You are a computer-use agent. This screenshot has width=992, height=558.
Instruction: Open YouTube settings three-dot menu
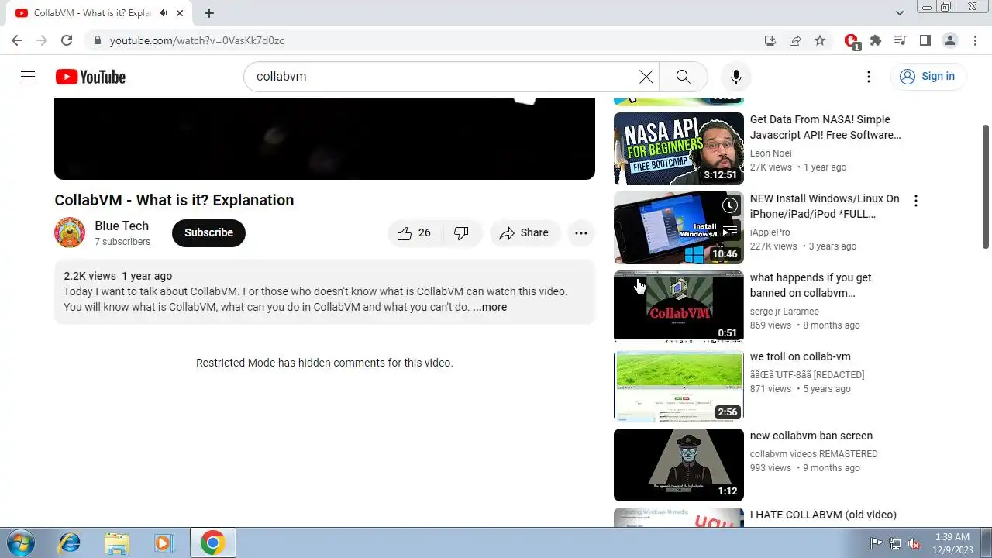869,77
